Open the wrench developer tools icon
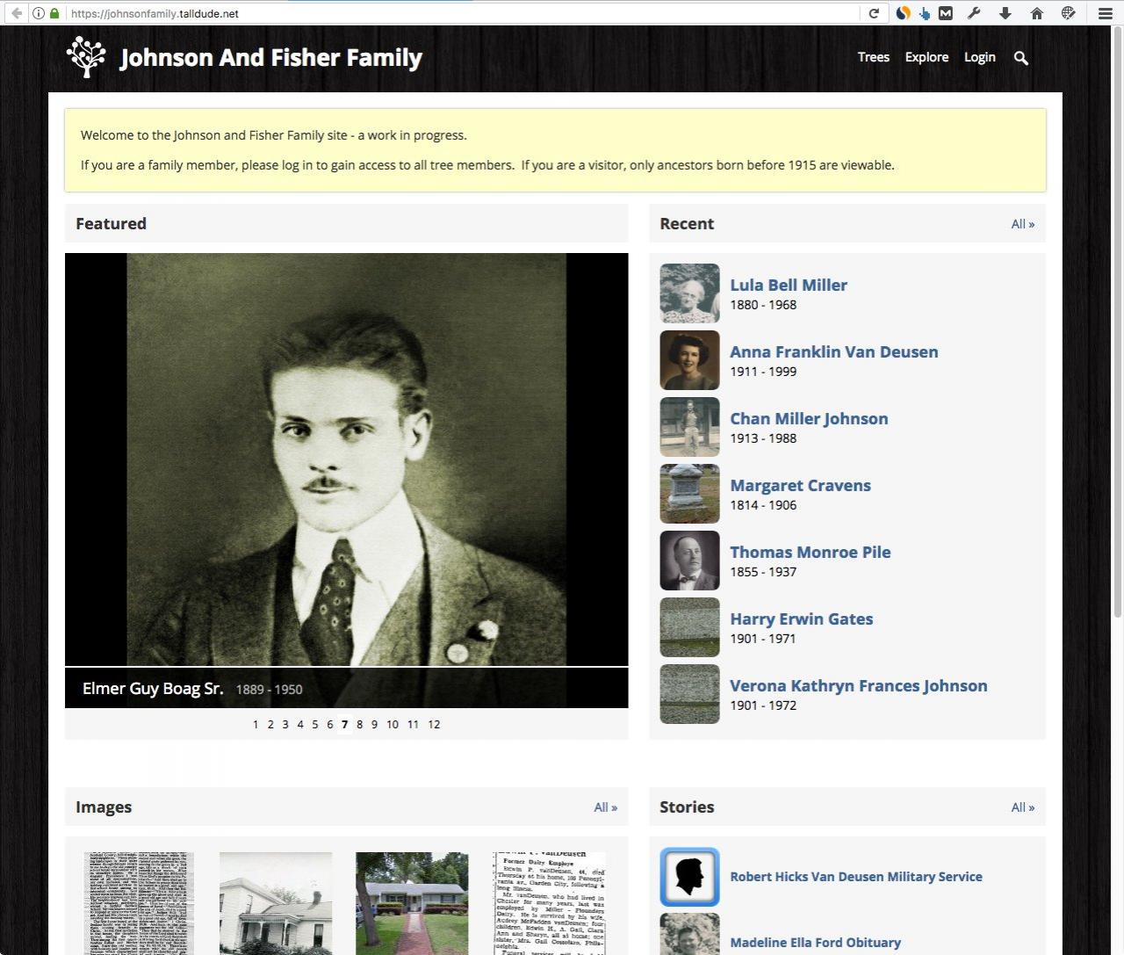This screenshot has width=1124, height=955. pyautogui.click(x=974, y=13)
